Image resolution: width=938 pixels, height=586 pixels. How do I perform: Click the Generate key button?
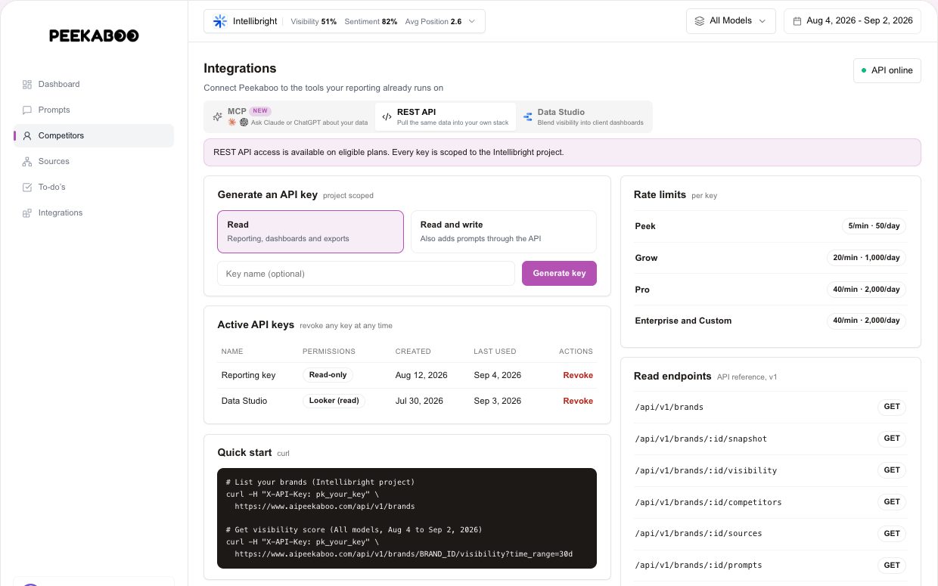point(559,274)
